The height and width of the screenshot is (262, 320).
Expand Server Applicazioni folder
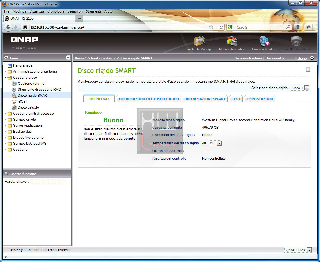(x=5, y=126)
